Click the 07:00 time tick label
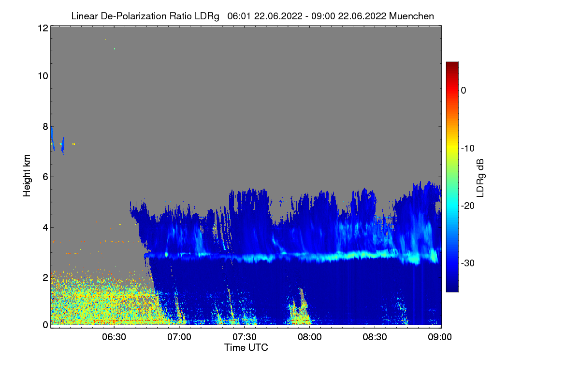 [179, 337]
